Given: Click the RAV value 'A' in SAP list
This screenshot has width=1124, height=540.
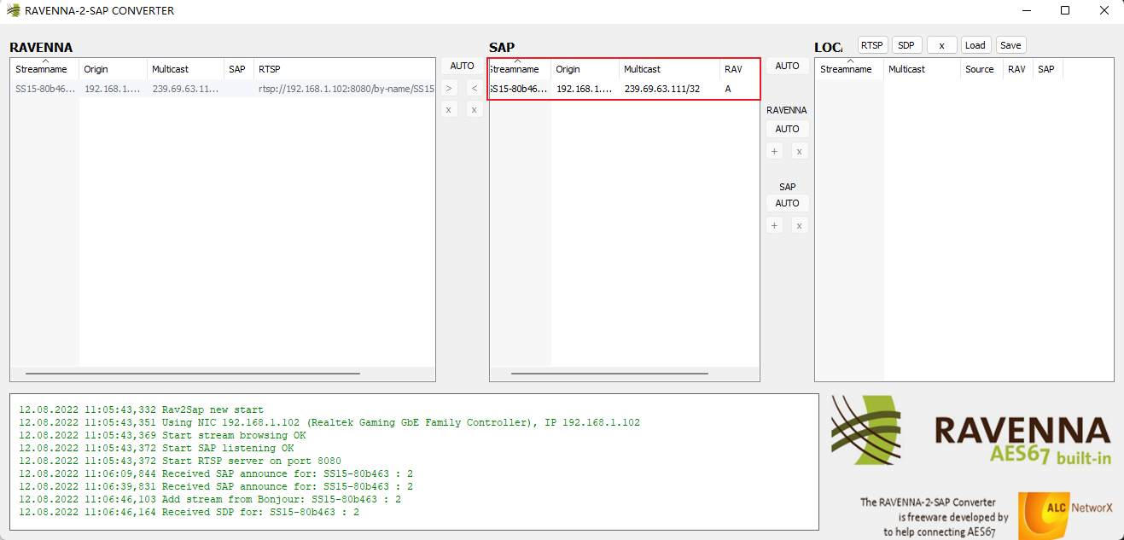Looking at the screenshot, I should click(x=728, y=89).
